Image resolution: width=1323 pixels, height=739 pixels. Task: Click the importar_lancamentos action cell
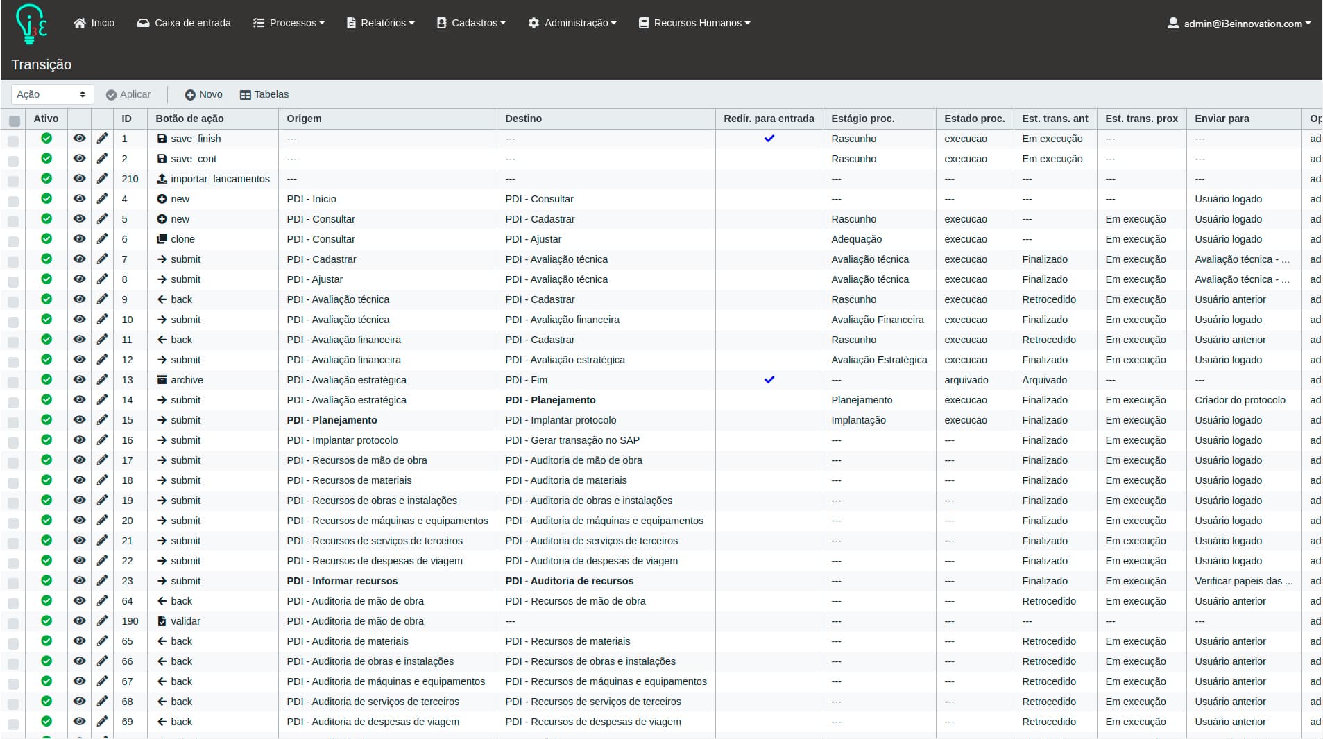(213, 179)
